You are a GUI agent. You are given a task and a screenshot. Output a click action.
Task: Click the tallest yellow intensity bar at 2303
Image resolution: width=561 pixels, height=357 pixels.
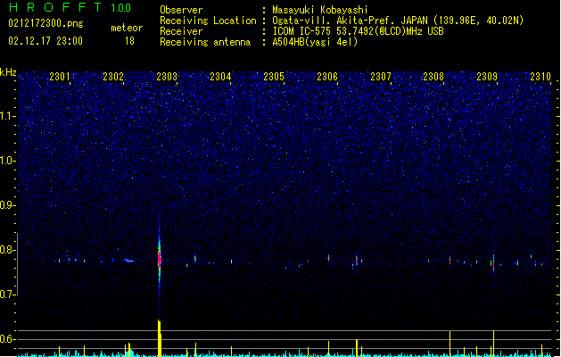pyautogui.click(x=160, y=338)
